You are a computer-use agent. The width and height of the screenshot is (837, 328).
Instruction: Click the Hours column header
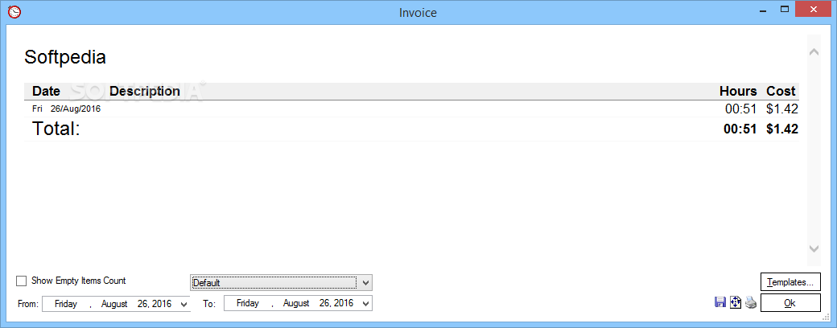tap(738, 91)
